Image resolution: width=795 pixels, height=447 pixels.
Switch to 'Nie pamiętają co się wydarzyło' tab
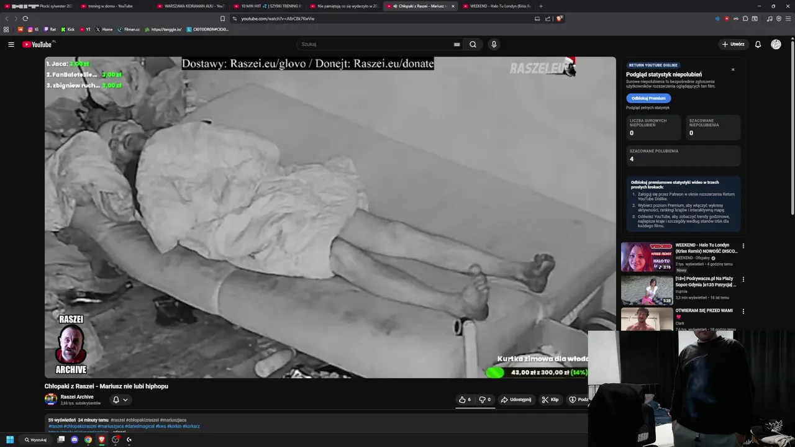tap(345, 6)
